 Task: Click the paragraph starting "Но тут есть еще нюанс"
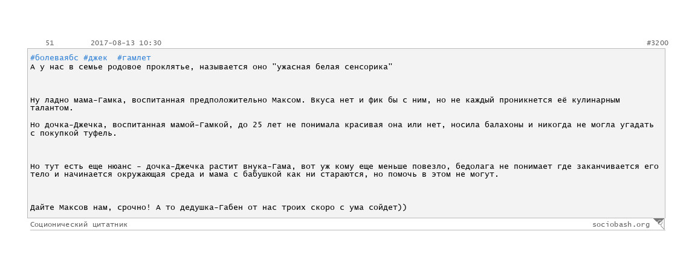[x=344, y=170]
